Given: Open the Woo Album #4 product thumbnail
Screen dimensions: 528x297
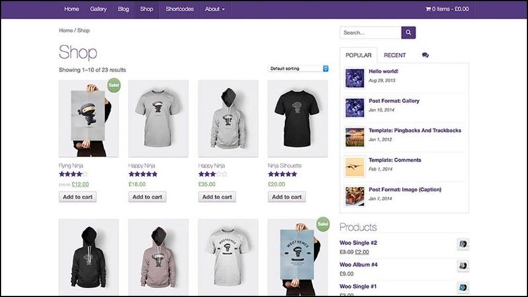Looking at the screenshot, I should coord(463,266).
